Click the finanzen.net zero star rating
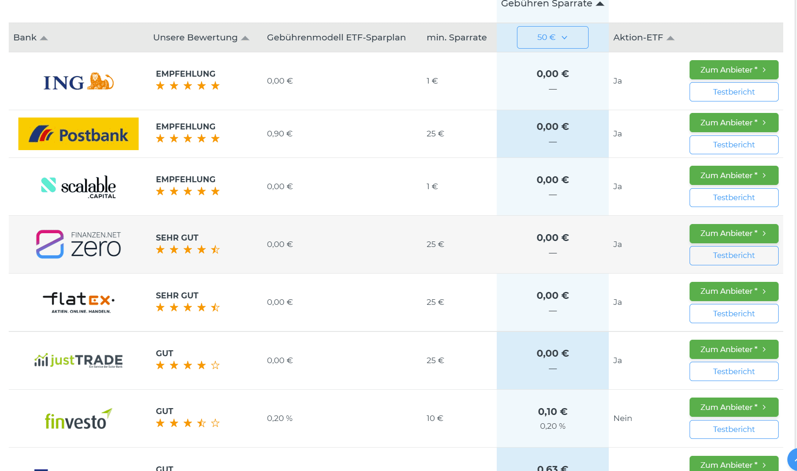This screenshot has height=471, width=797. coord(188,250)
